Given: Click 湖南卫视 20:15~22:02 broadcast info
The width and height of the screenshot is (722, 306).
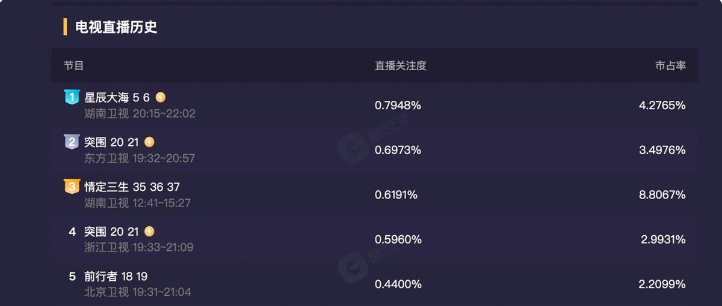Looking at the screenshot, I should coord(140,113).
